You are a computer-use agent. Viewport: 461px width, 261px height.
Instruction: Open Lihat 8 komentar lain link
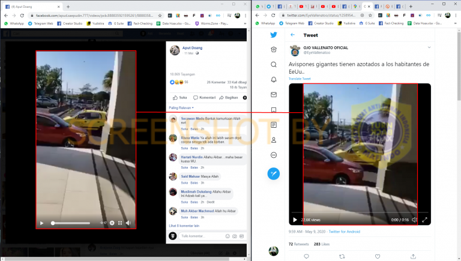184,226
